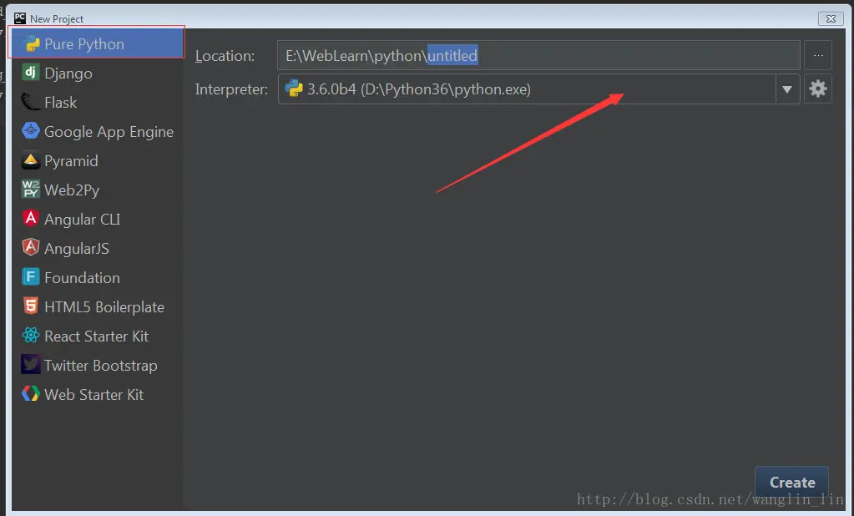The image size is (854, 516).
Task: Select Angular CLI project type label
Action: click(83, 219)
